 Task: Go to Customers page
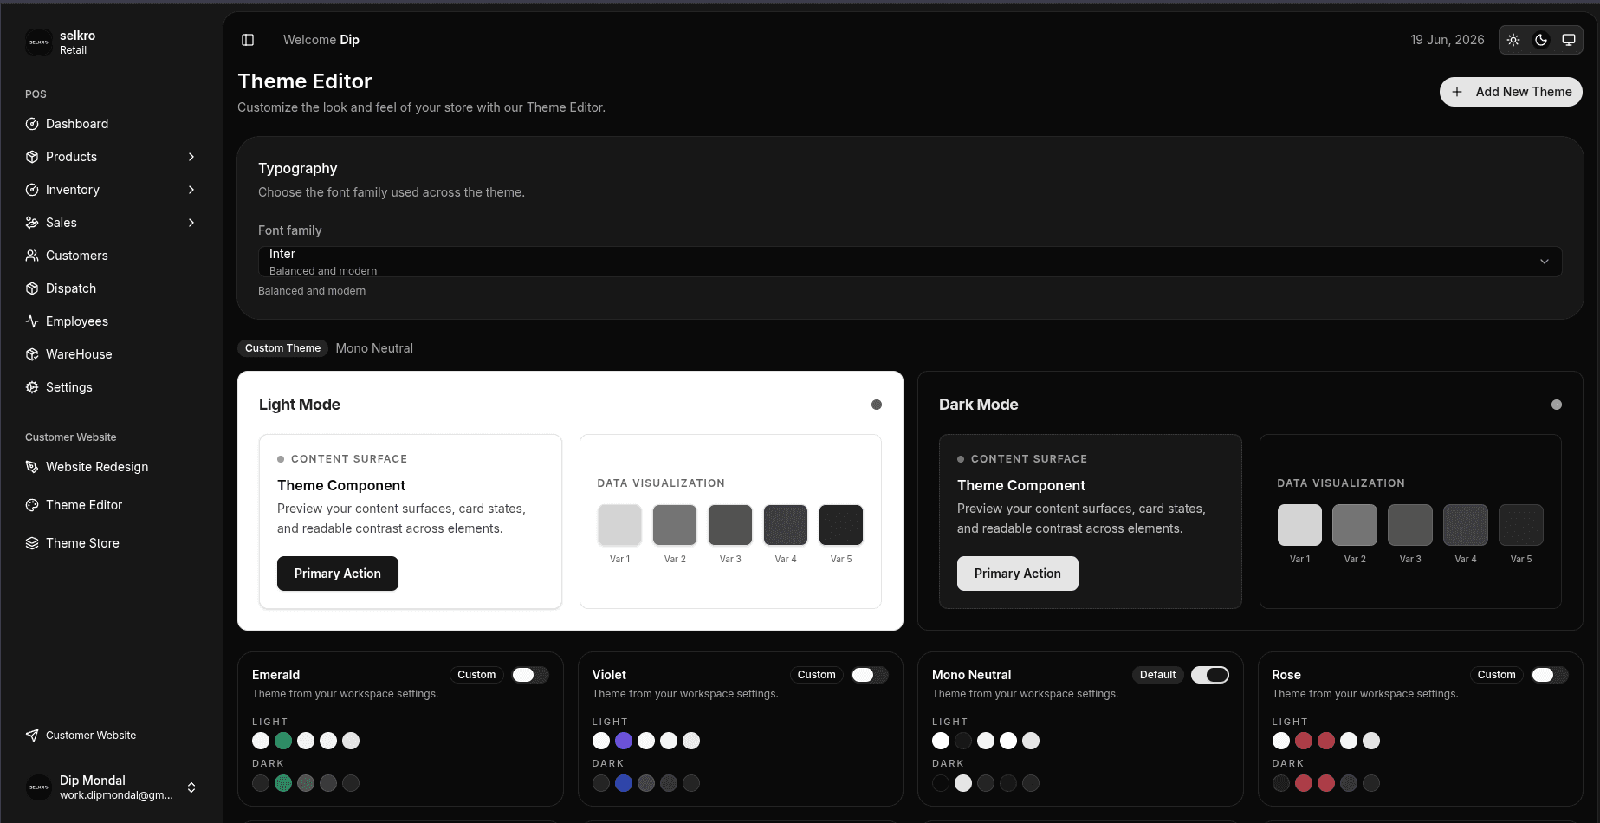pos(112,256)
